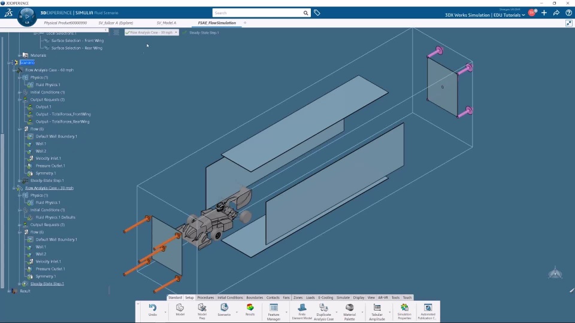Expand the Materials tree node

click(x=19, y=55)
